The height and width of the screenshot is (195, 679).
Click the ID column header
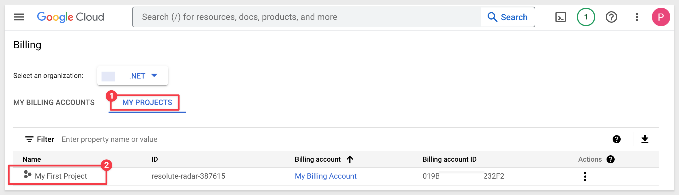tap(155, 159)
